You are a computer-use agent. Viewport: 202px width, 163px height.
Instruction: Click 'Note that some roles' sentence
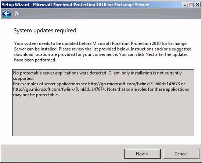point(148,89)
